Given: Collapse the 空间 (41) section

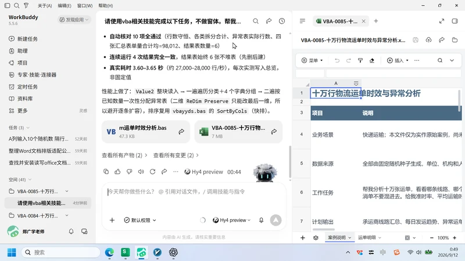Looking at the screenshot, I should 20,179.
